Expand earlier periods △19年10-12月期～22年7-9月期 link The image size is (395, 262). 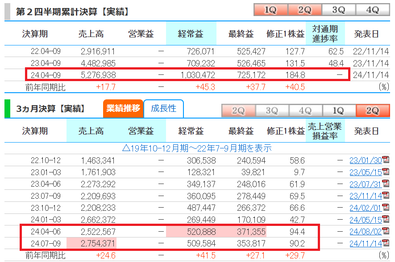coord(197,148)
